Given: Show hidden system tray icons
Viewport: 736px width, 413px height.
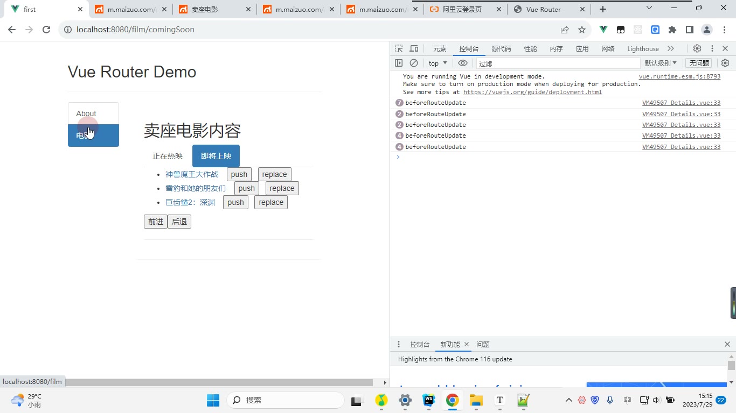Looking at the screenshot, I should point(568,400).
